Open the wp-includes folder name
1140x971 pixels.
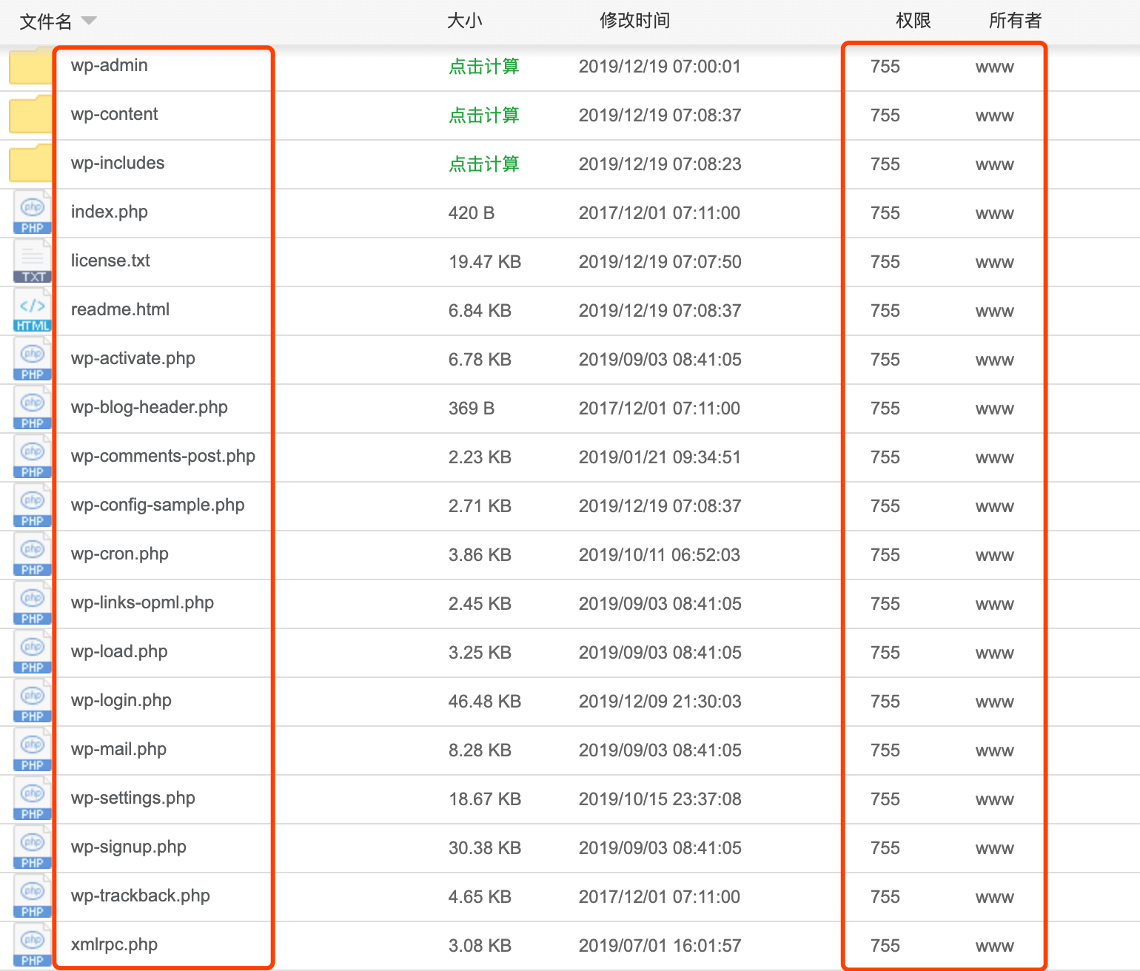click(x=118, y=163)
